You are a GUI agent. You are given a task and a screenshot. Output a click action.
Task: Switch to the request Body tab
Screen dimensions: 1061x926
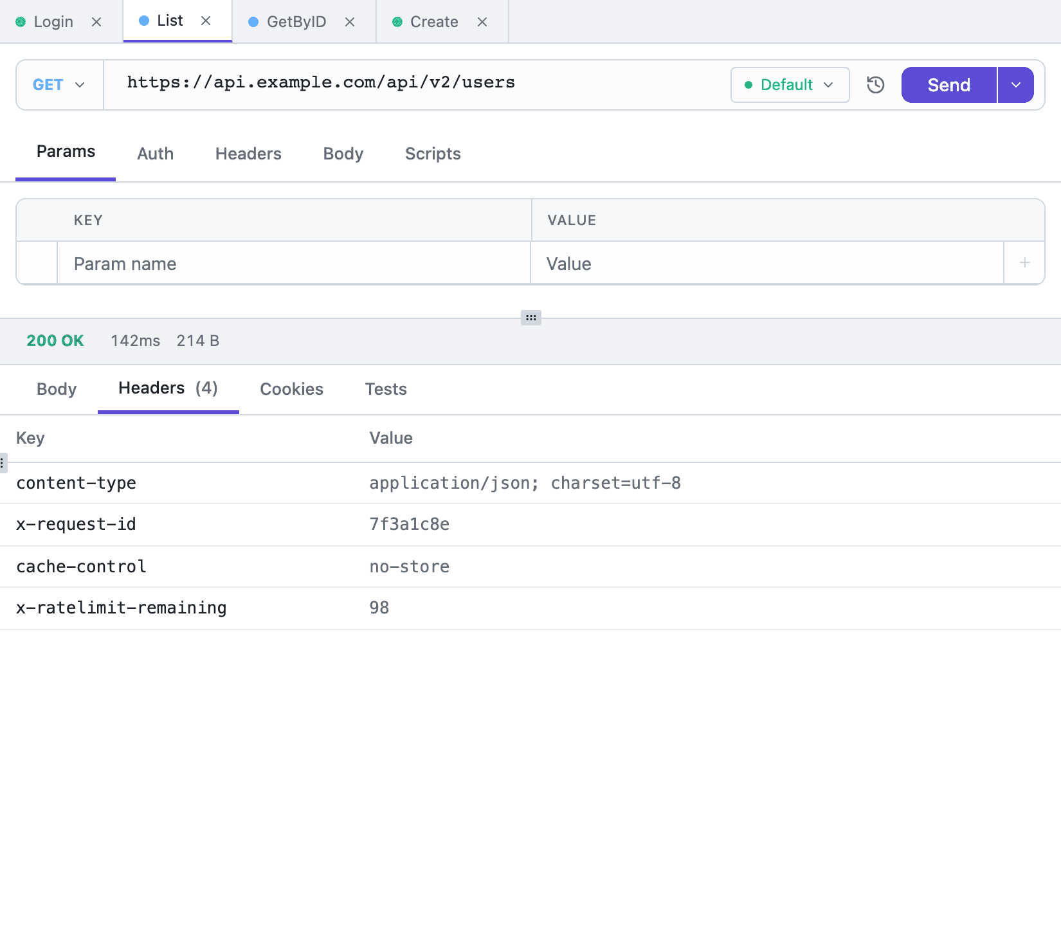(x=343, y=154)
